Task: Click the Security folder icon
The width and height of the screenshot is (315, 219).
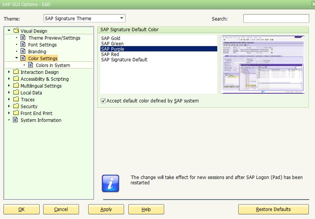Action: tap(16, 106)
